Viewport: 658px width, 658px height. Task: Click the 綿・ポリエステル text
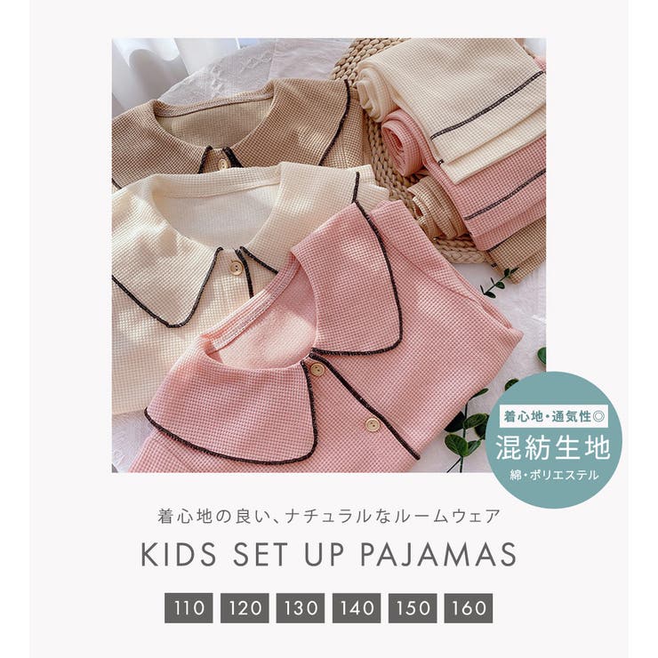click(x=554, y=475)
